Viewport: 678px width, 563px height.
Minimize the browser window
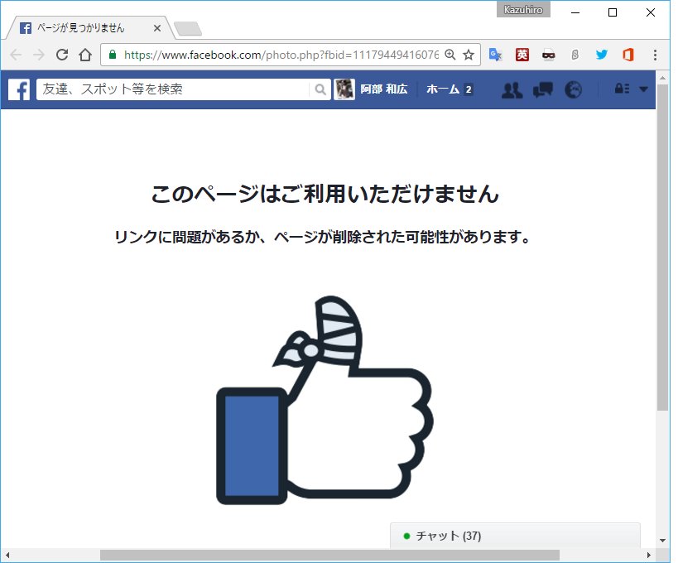click(x=575, y=12)
